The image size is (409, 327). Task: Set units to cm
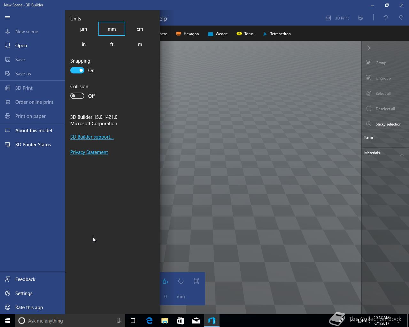coord(140,29)
